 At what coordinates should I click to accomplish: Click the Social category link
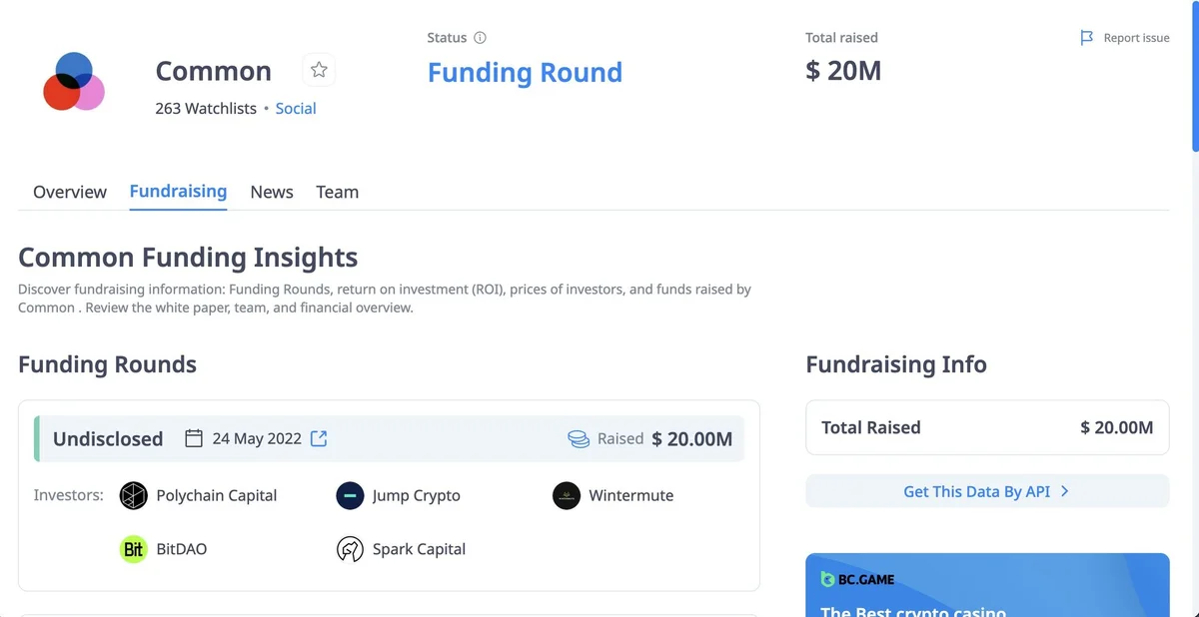pos(296,108)
